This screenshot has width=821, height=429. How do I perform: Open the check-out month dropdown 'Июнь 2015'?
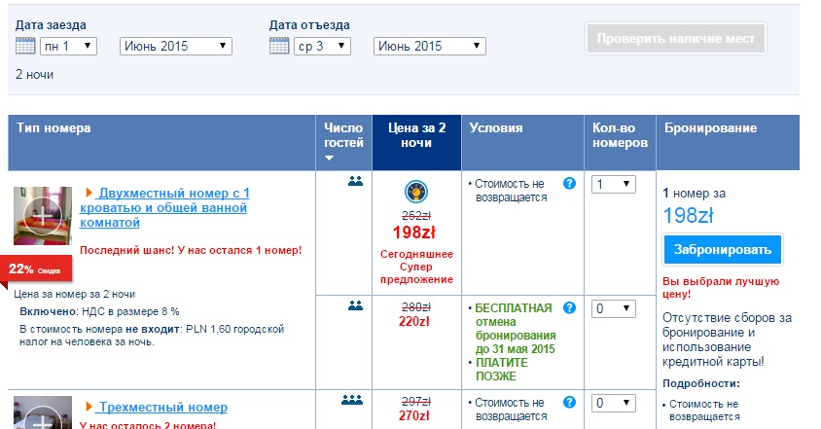click(x=430, y=46)
